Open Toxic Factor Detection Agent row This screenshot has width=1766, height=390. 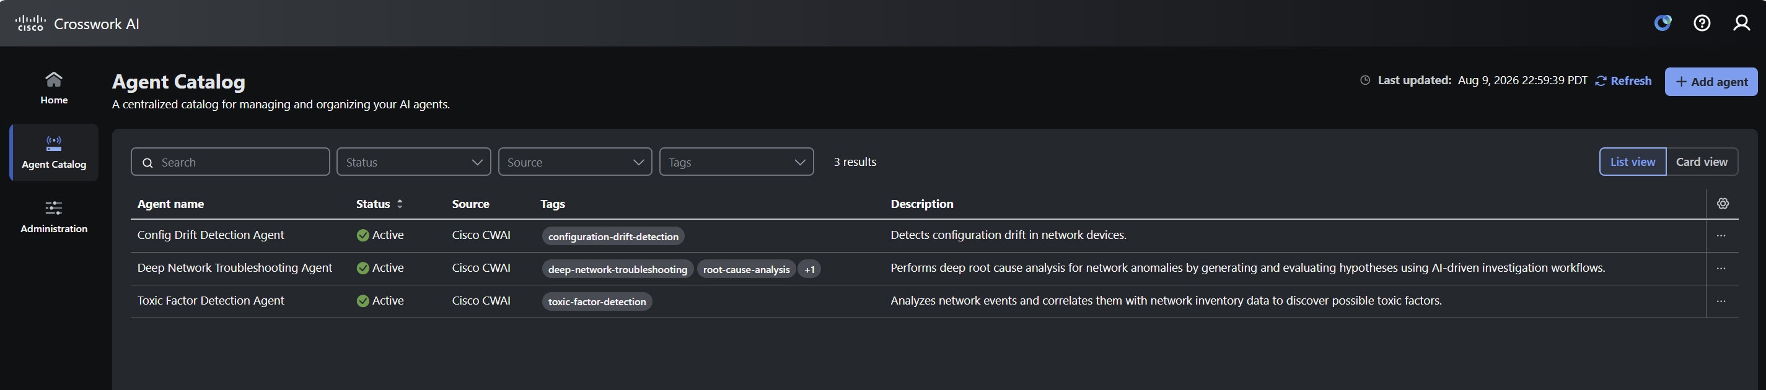[211, 301]
